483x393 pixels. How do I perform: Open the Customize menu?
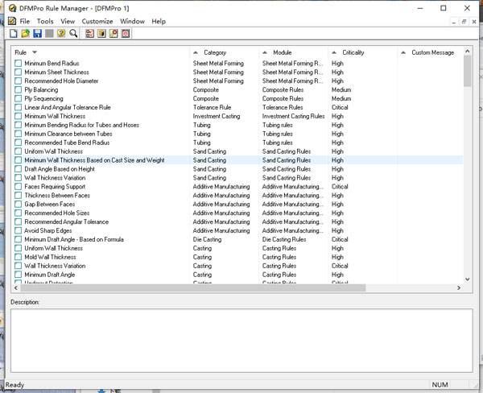click(x=97, y=21)
